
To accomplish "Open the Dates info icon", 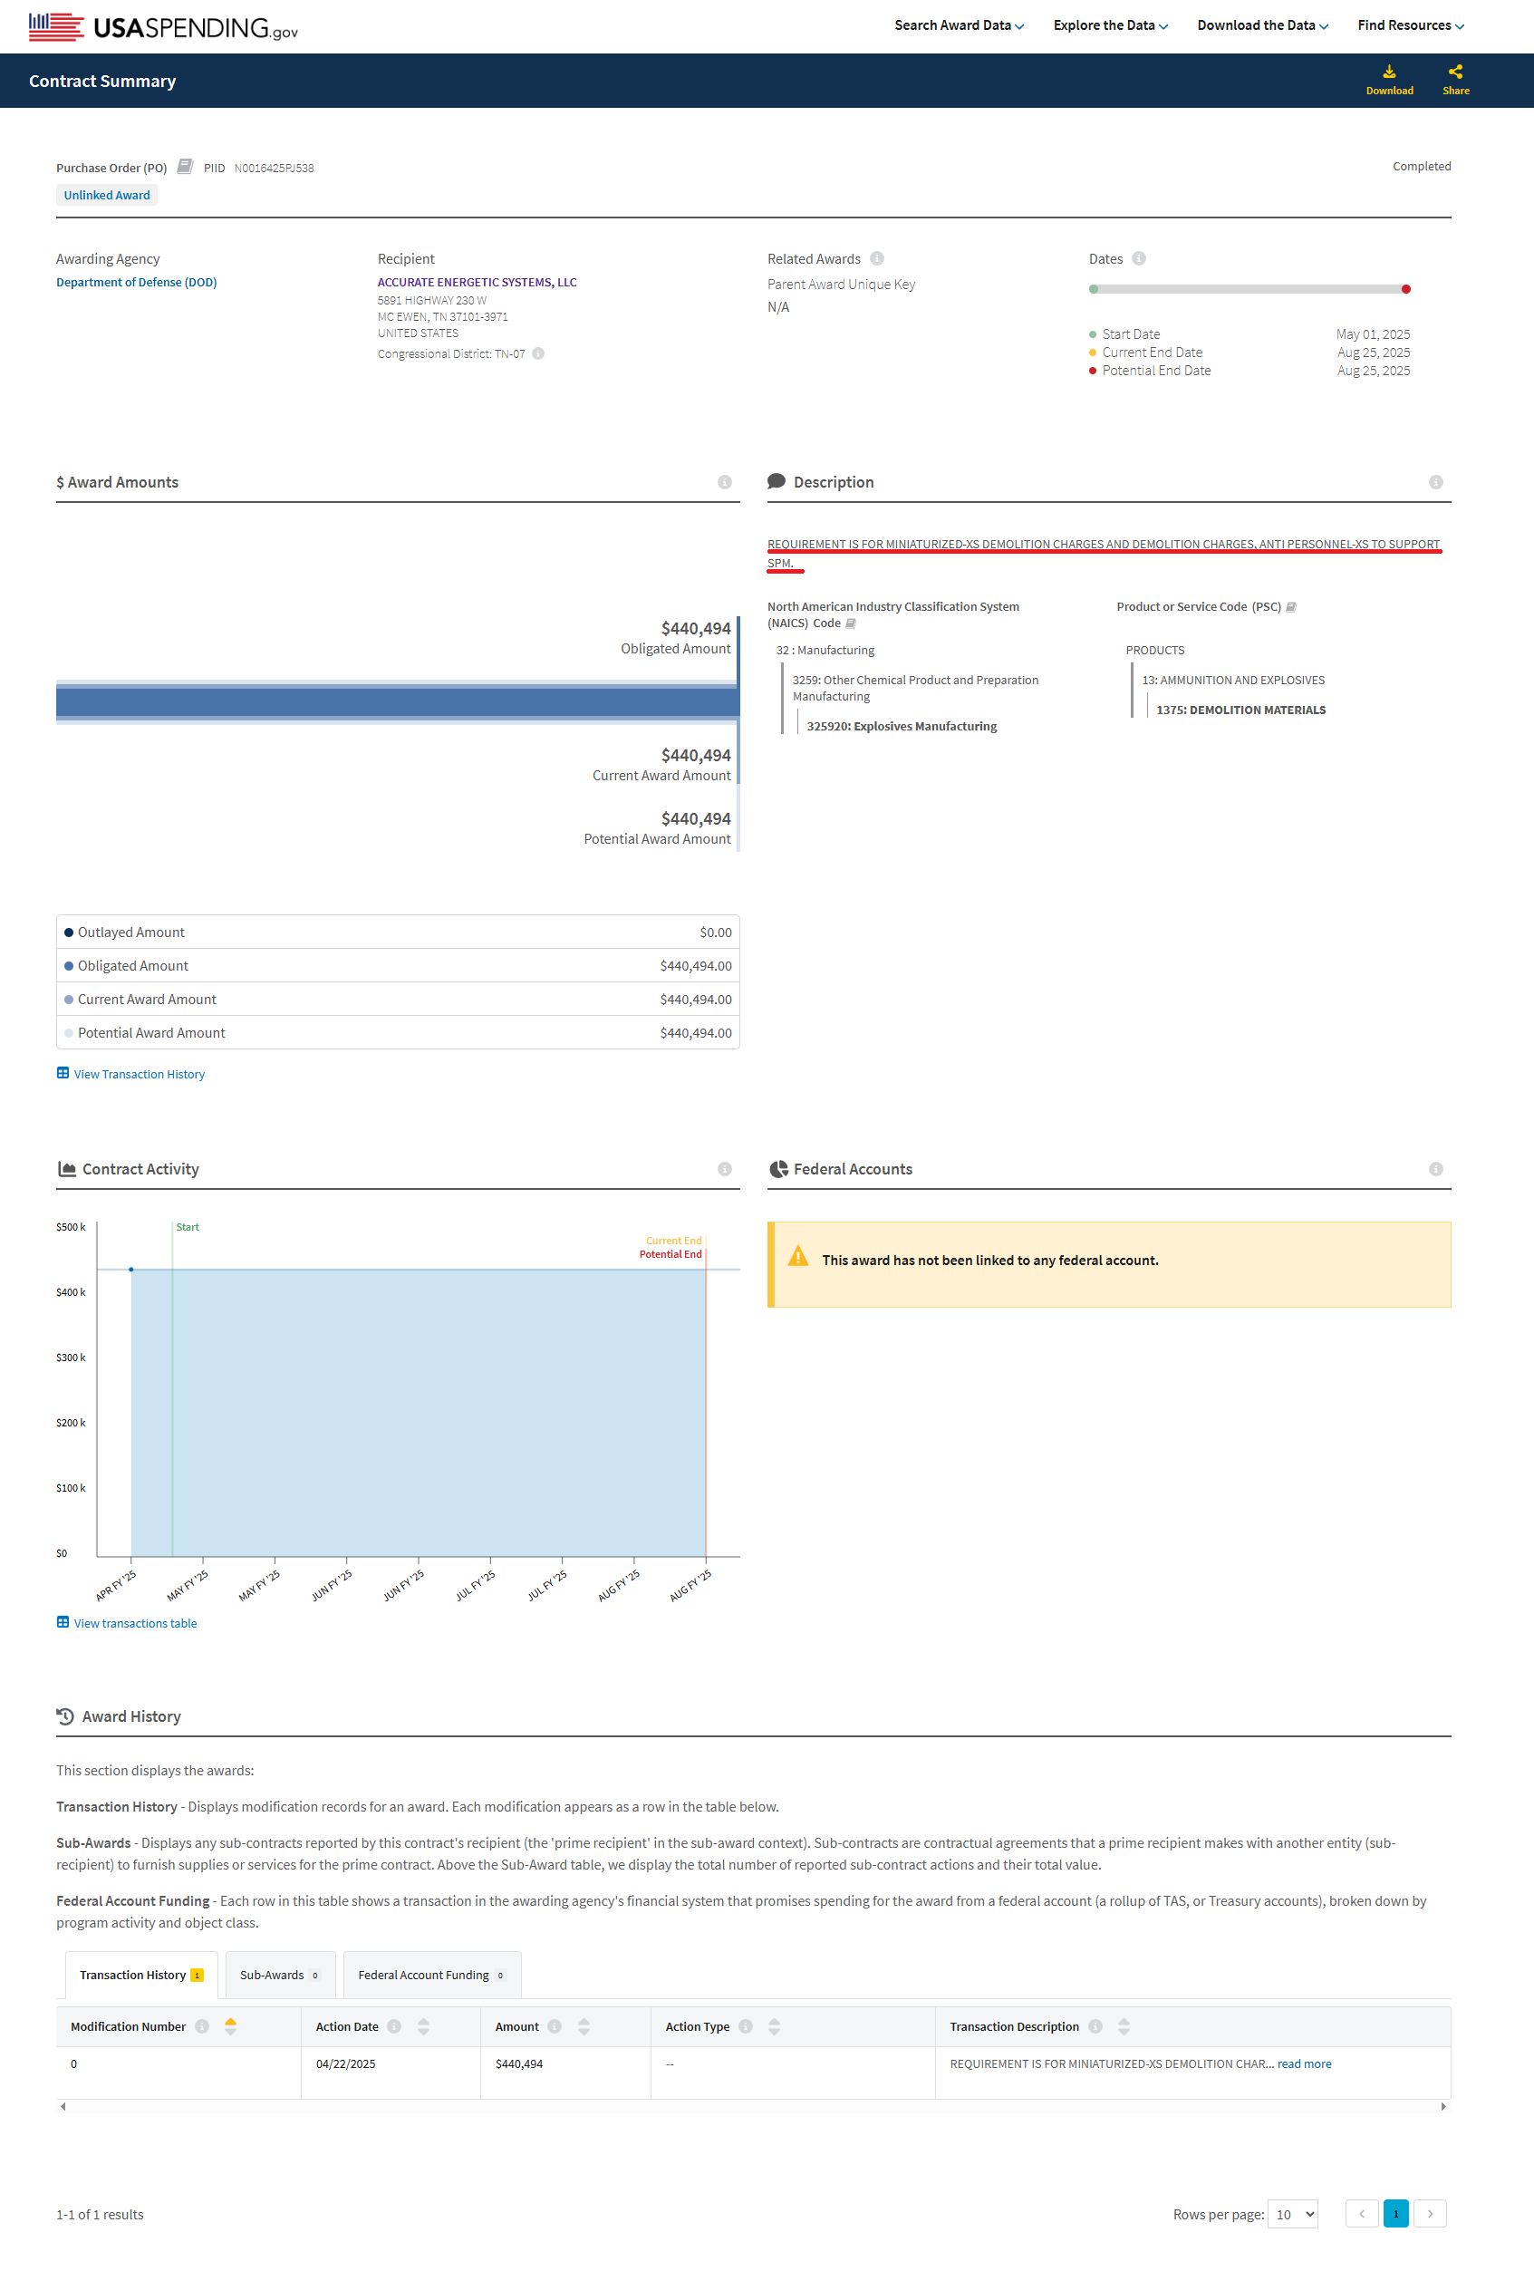I will 1138,258.
